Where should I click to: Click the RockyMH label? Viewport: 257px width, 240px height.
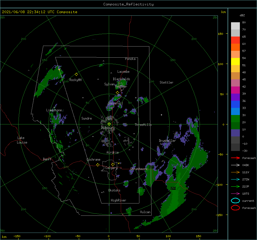pos(75,80)
